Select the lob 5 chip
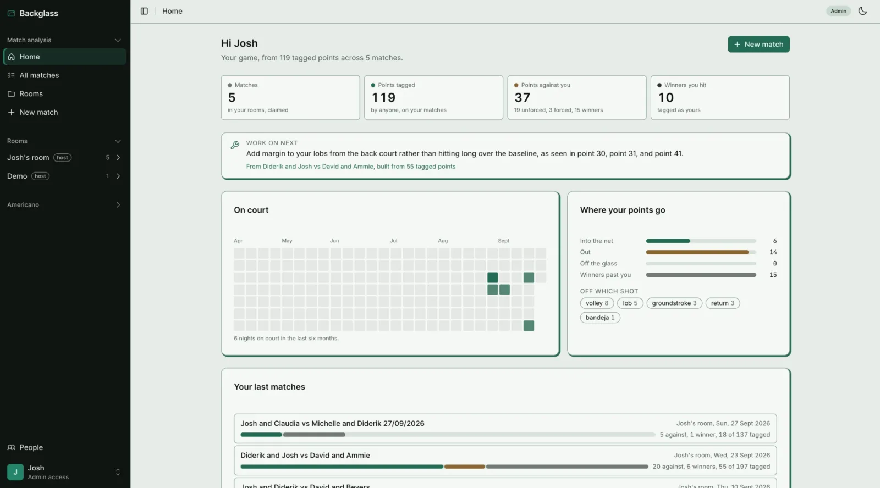The width and height of the screenshot is (880, 488). coord(630,303)
